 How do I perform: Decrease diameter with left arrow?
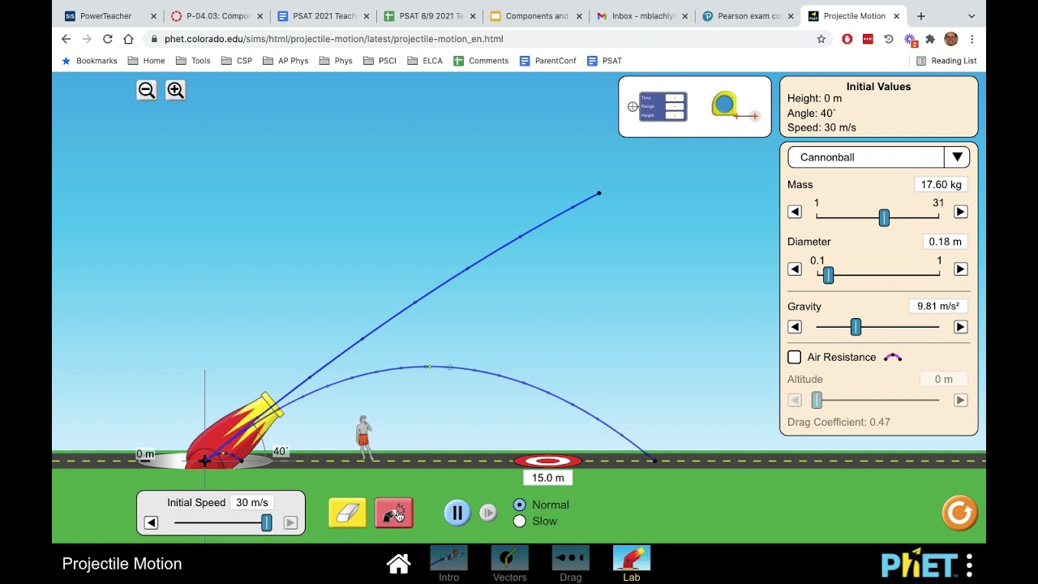795,269
